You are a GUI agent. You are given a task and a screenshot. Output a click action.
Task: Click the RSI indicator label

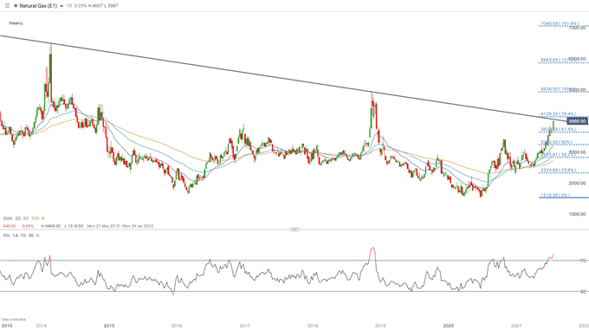tap(6, 235)
